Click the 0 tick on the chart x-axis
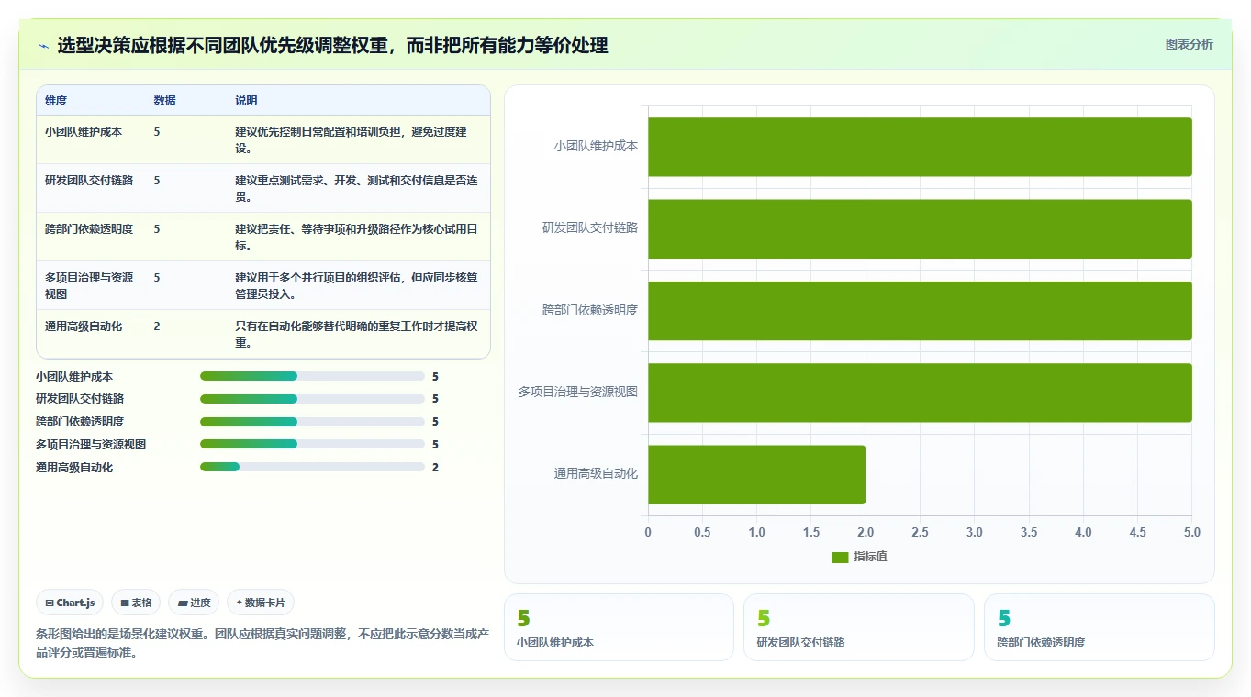The image size is (1251, 697). click(x=648, y=532)
